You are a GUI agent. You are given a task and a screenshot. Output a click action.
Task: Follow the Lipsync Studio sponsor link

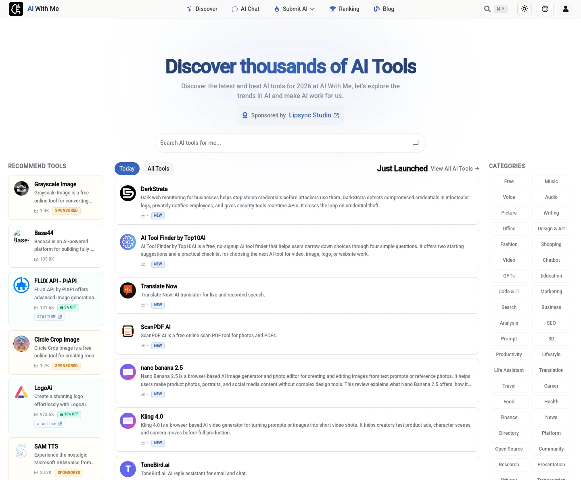[x=314, y=115]
